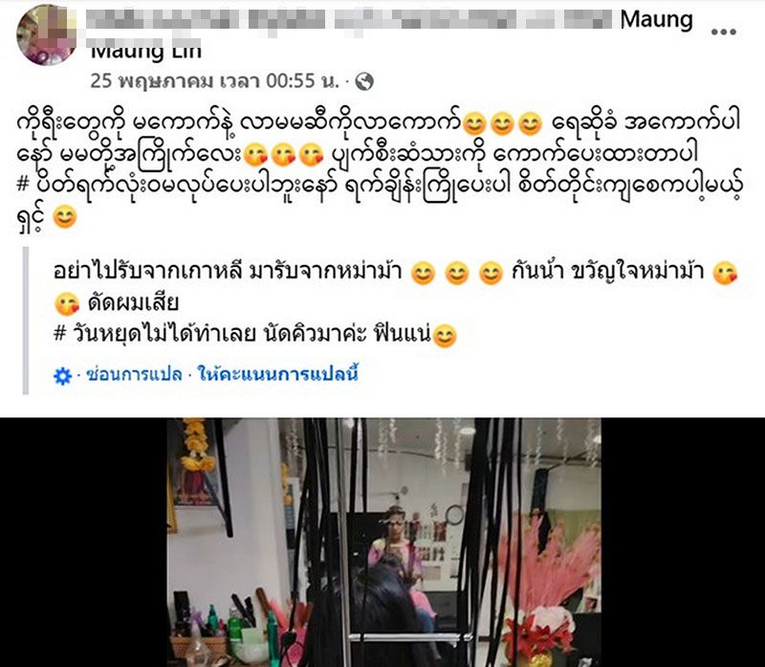The height and width of the screenshot is (667, 765).
Task: Click the kiss emoji after ขวัญใจหม่าม้า
Action: pyautogui.click(x=725, y=273)
